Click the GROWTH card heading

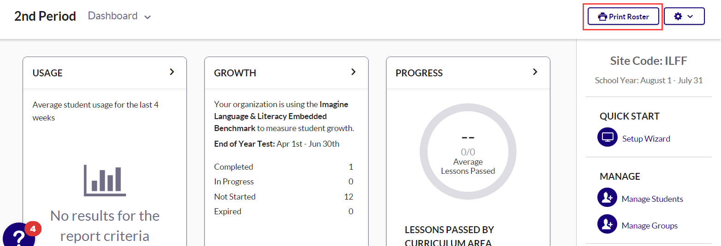click(x=235, y=73)
